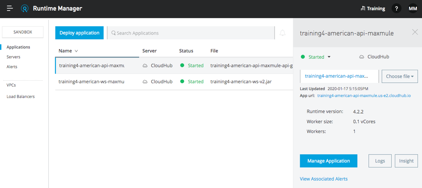Viewport: 422px width, 188px height.
Task: Click training4-american-ws-v2.jar file cell
Action: coord(241,82)
